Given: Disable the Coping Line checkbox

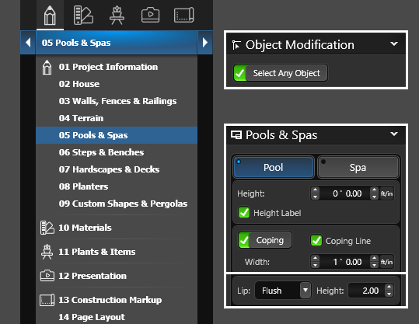Looking at the screenshot, I should 316,240.
